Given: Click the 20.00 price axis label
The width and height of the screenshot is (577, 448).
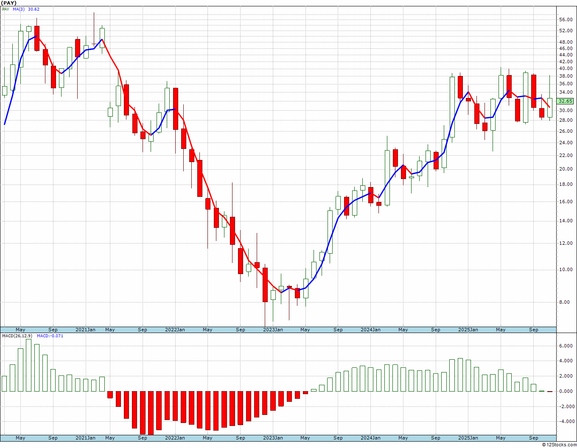Looking at the screenshot, I should pyautogui.click(x=566, y=169).
